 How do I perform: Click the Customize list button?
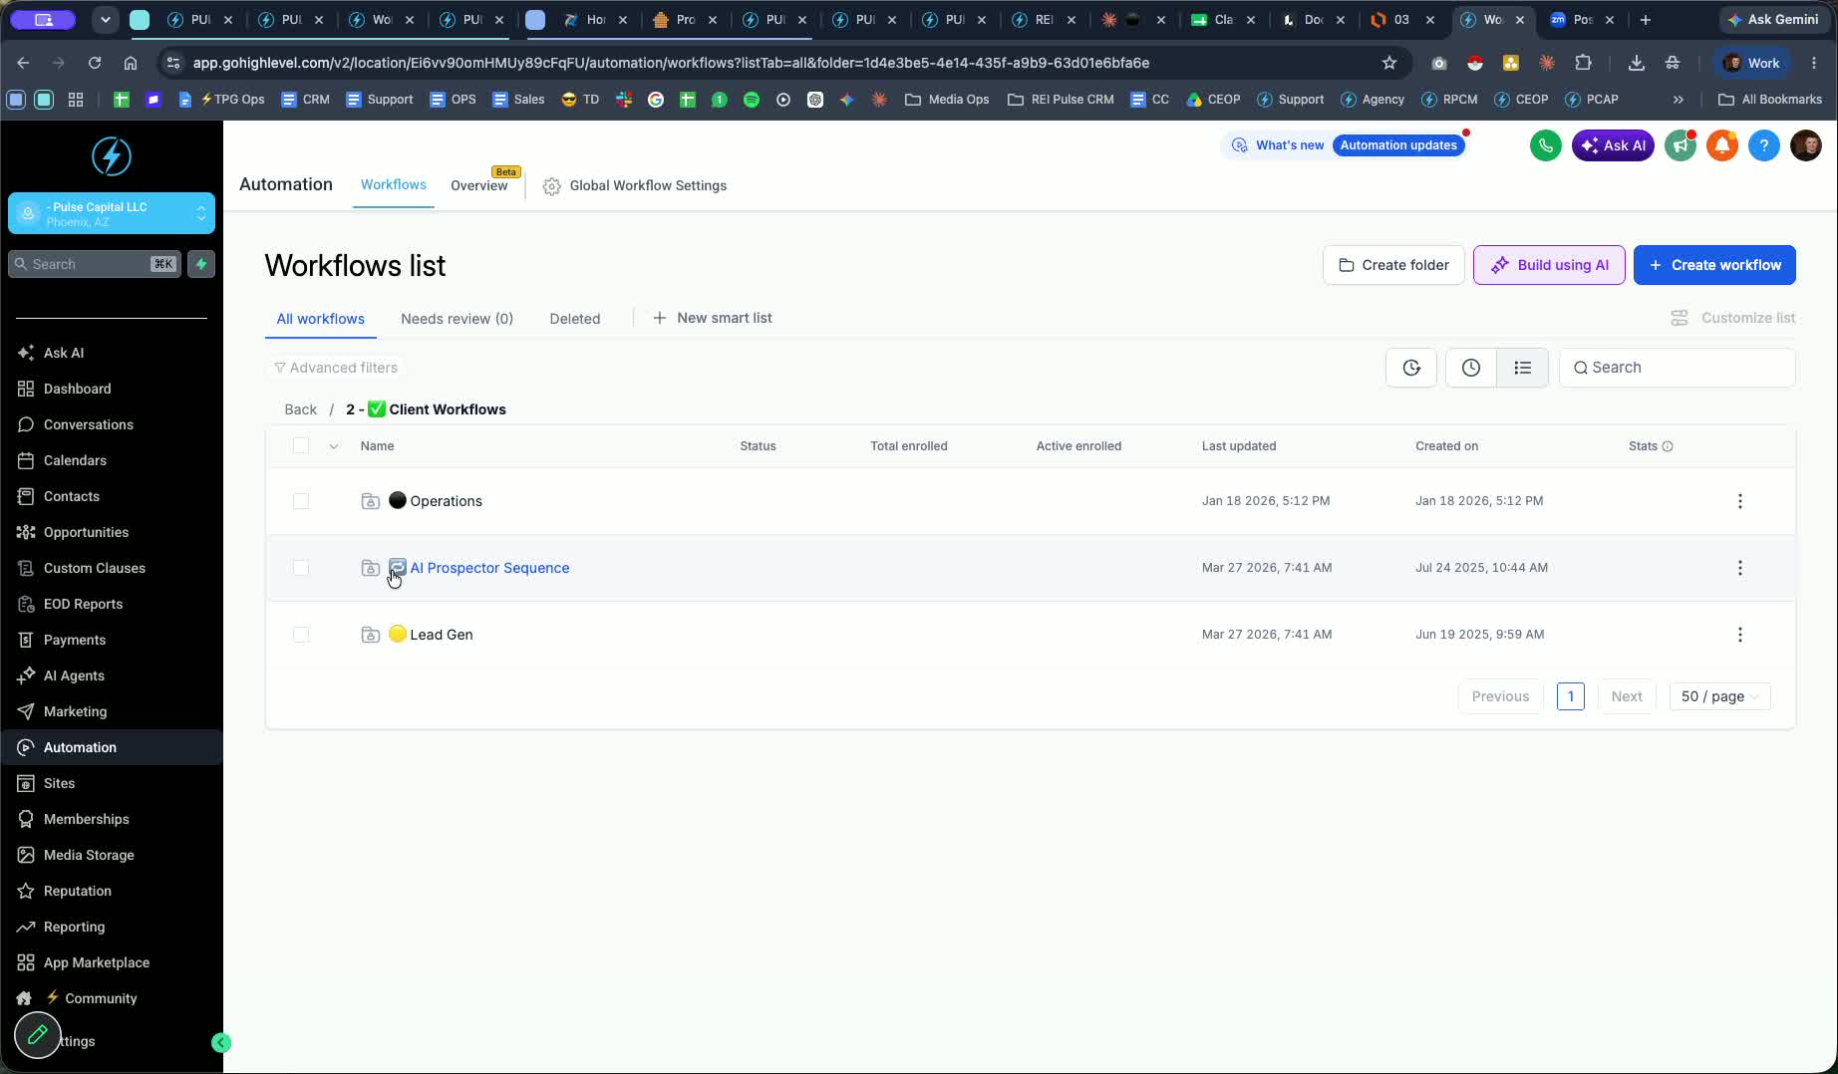[x=1733, y=318]
